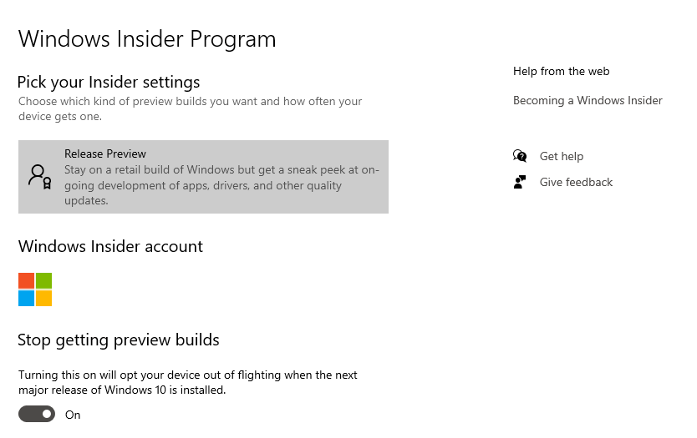
Task: Click the On label beside the toggle
Action: (73, 415)
